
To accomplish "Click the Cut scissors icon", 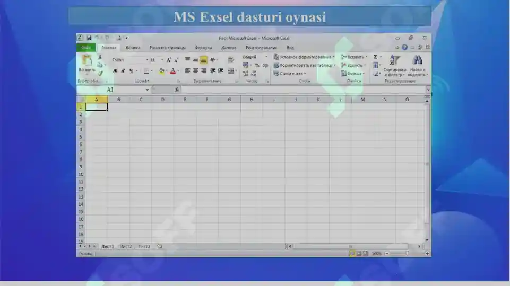I will coord(100,57).
